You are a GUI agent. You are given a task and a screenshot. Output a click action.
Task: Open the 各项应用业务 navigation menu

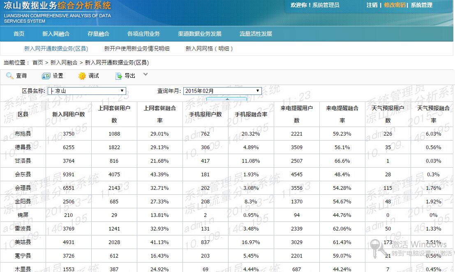coord(143,34)
